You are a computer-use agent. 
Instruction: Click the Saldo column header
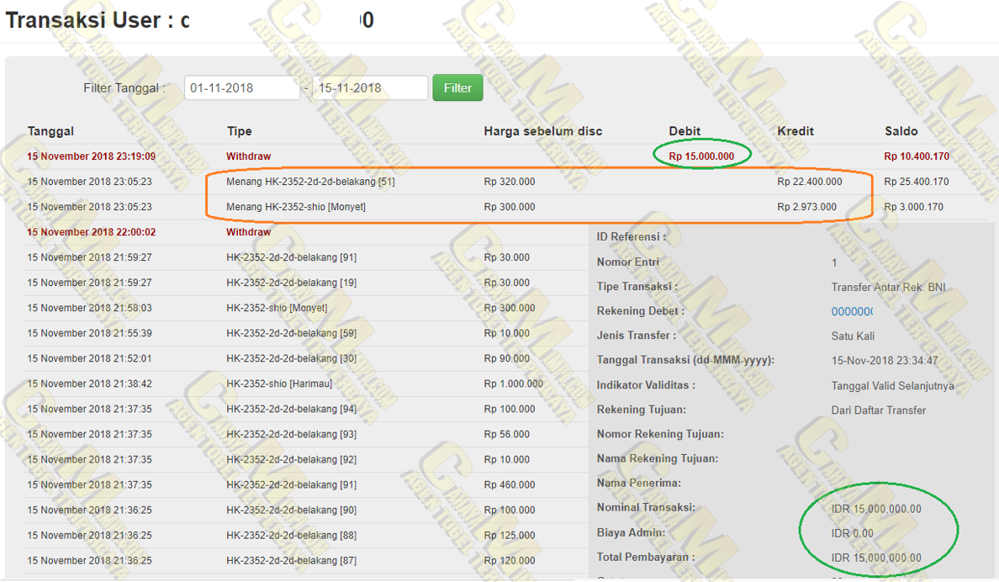[x=901, y=131]
